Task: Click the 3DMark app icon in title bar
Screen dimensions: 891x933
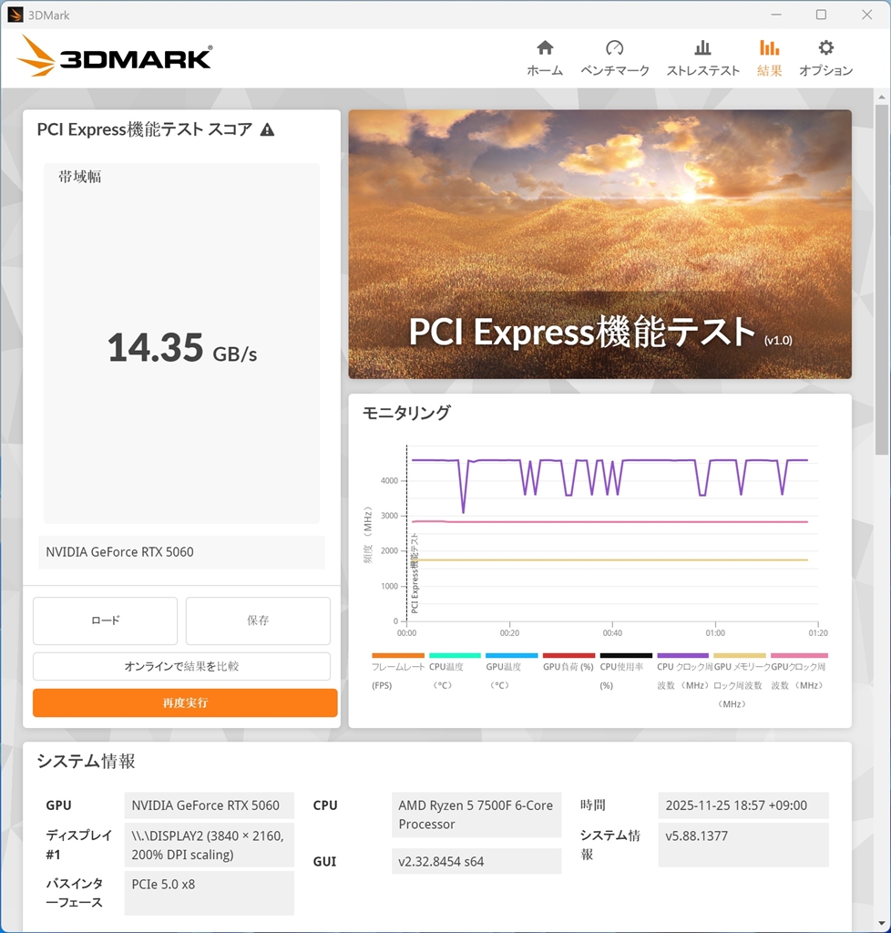Action: tap(15, 15)
